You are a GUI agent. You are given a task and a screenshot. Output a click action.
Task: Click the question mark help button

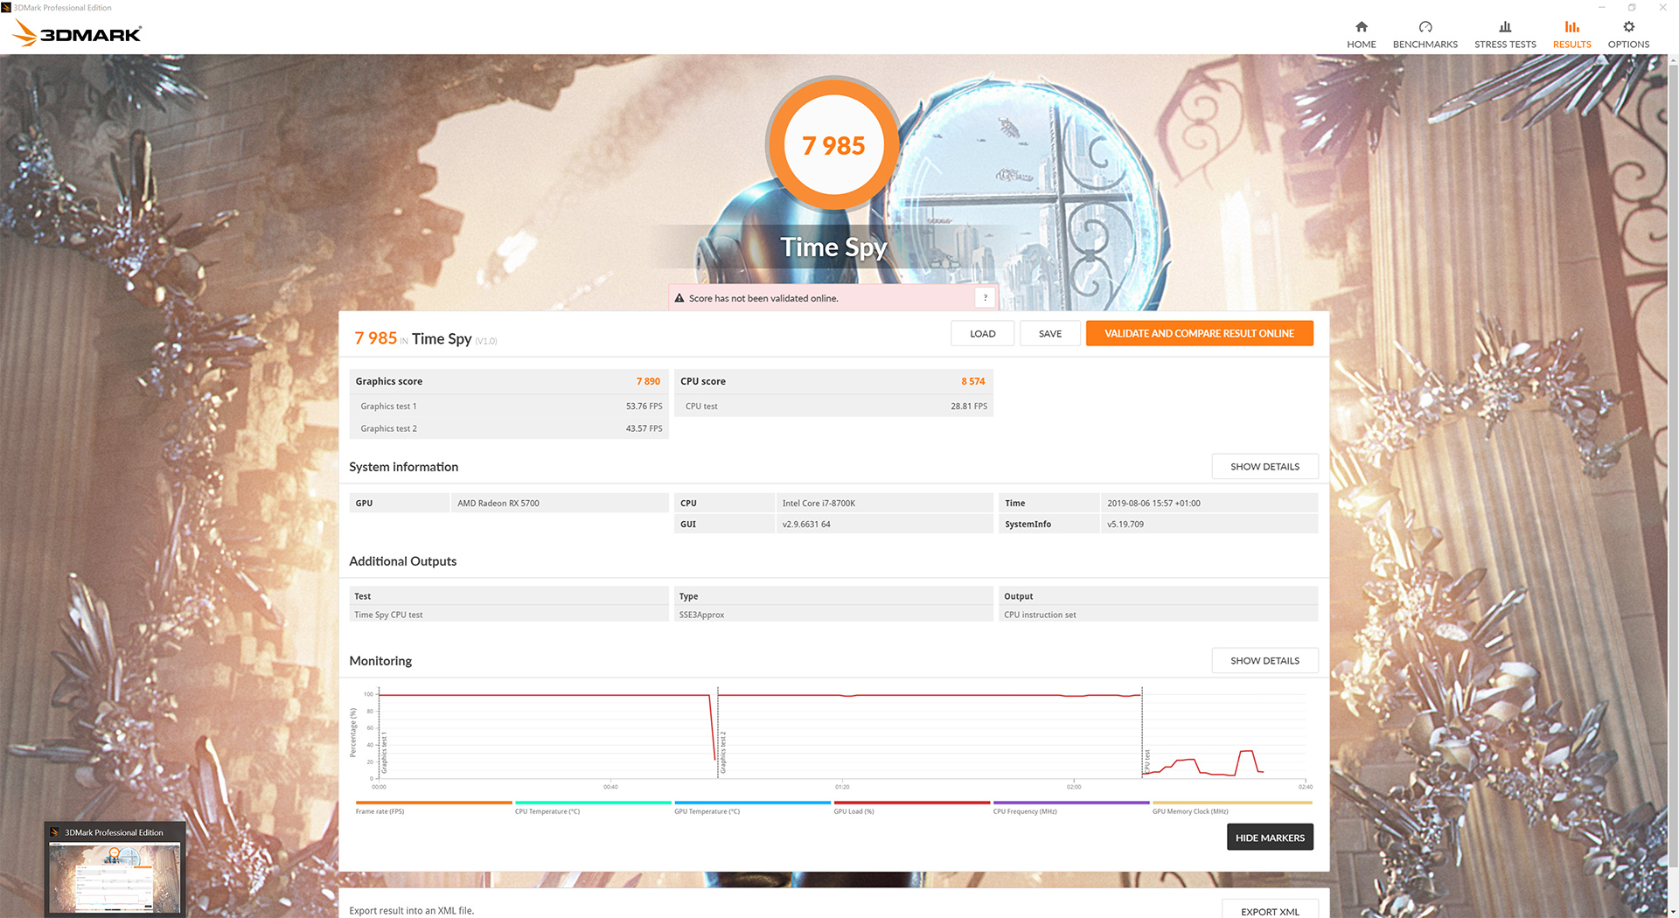[985, 298]
